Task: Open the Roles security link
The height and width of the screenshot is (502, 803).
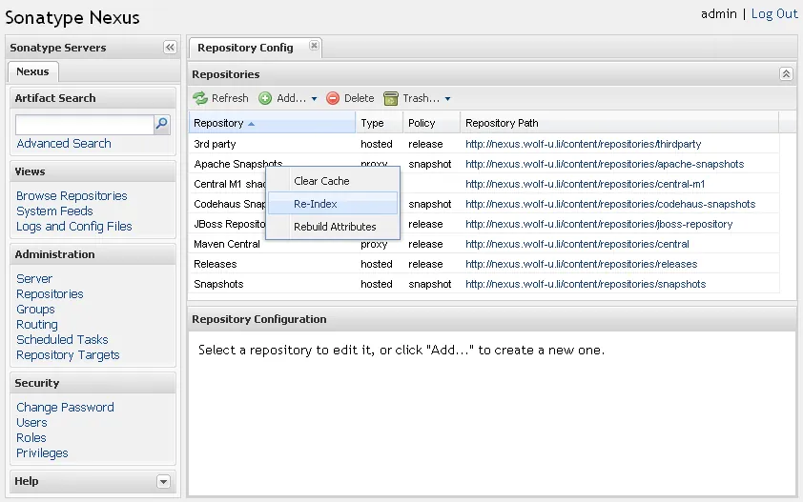Action: 31,438
